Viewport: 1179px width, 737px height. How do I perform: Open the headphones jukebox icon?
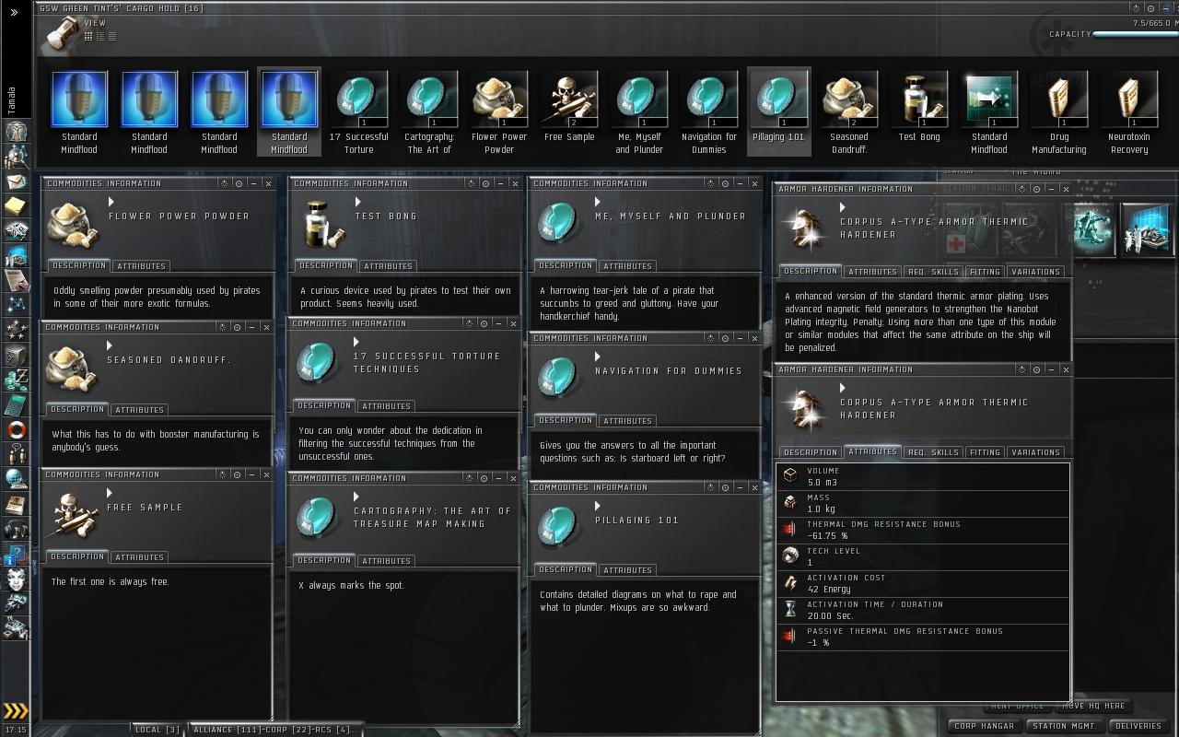click(16, 529)
